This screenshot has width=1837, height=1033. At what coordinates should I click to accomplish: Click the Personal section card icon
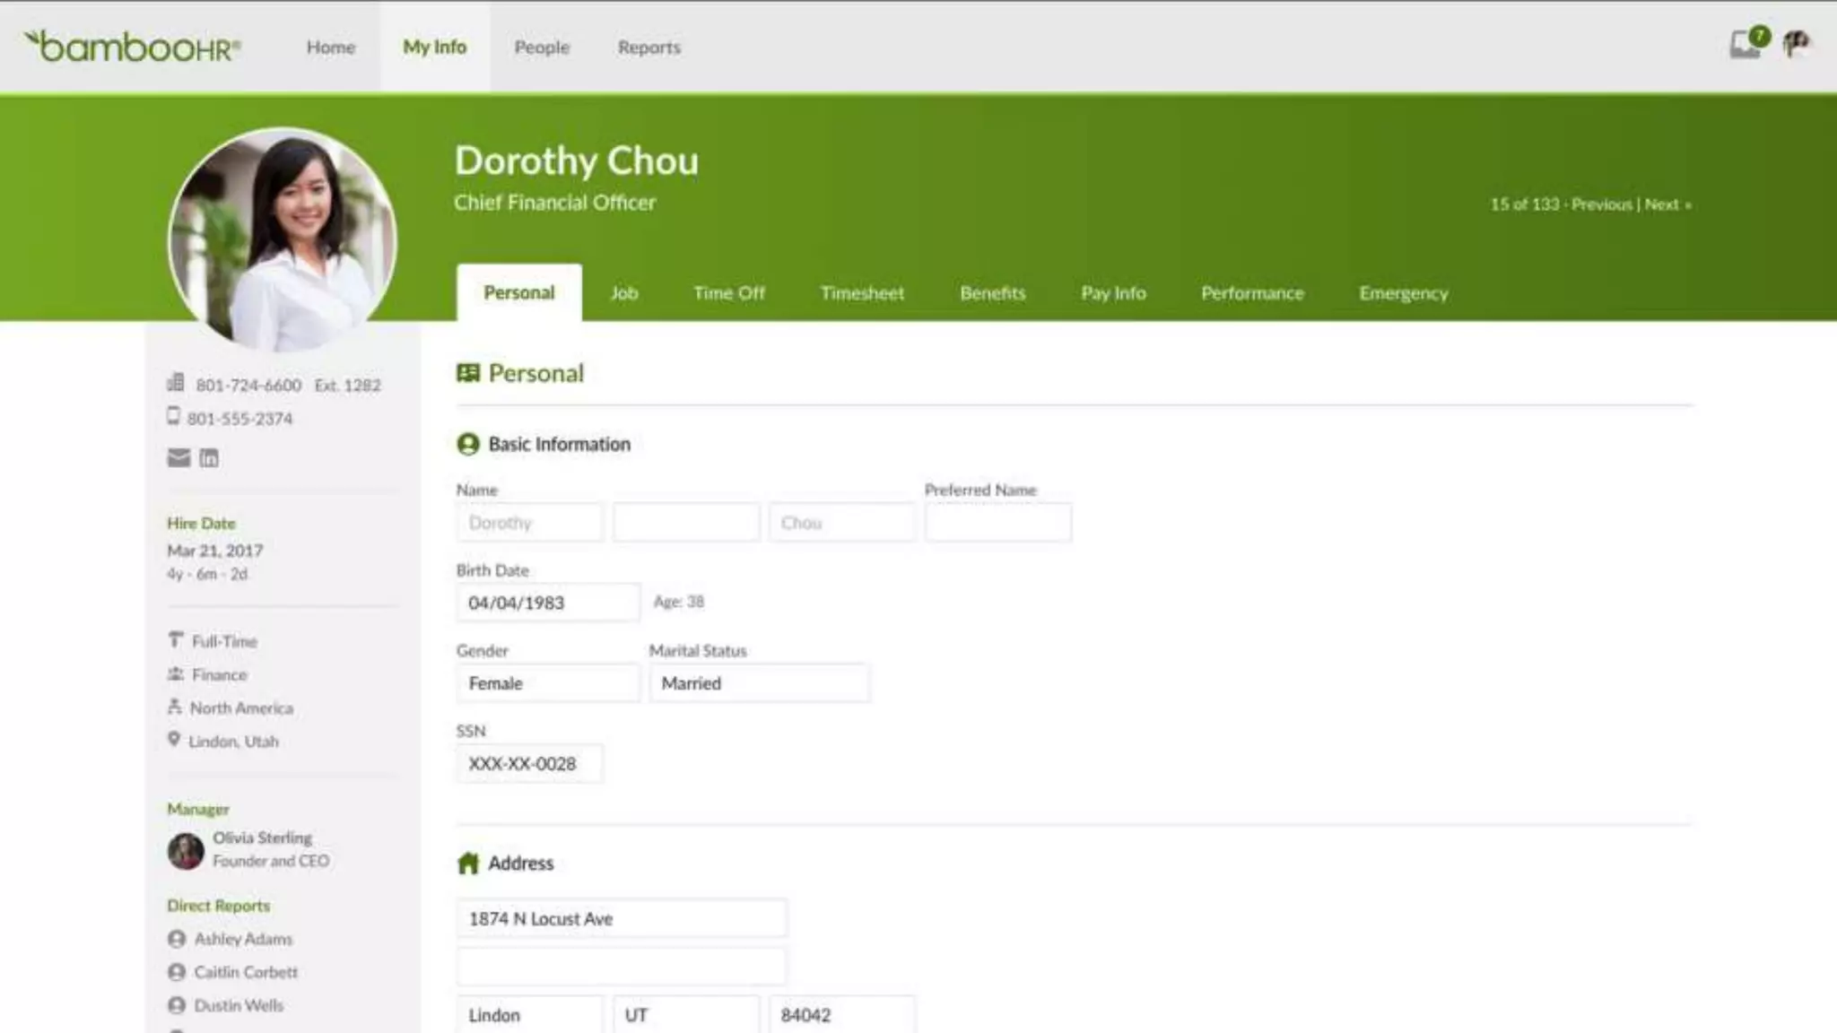[x=467, y=373]
